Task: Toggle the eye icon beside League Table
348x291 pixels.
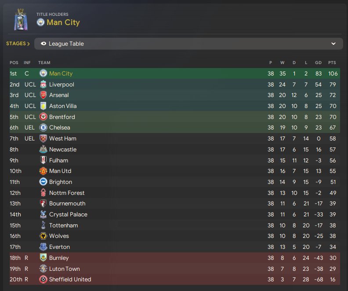Action: point(43,44)
